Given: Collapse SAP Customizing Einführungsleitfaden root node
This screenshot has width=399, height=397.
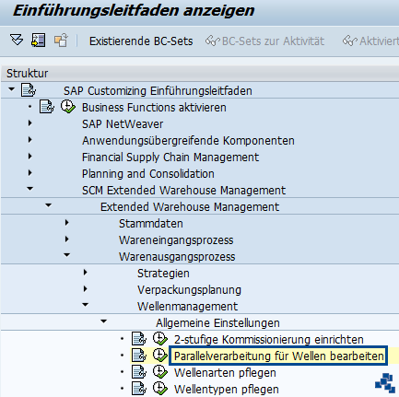Looking at the screenshot, I should click(12, 89).
